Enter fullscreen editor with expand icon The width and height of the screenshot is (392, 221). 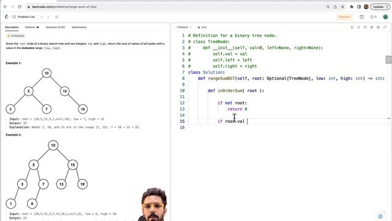[x=385, y=27]
